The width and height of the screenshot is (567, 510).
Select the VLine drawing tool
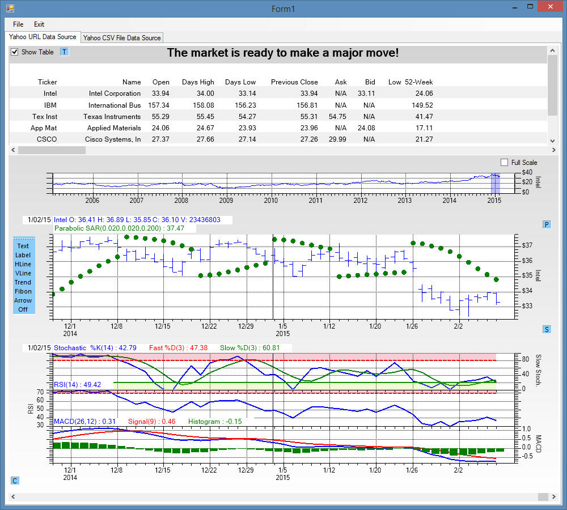pos(23,273)
